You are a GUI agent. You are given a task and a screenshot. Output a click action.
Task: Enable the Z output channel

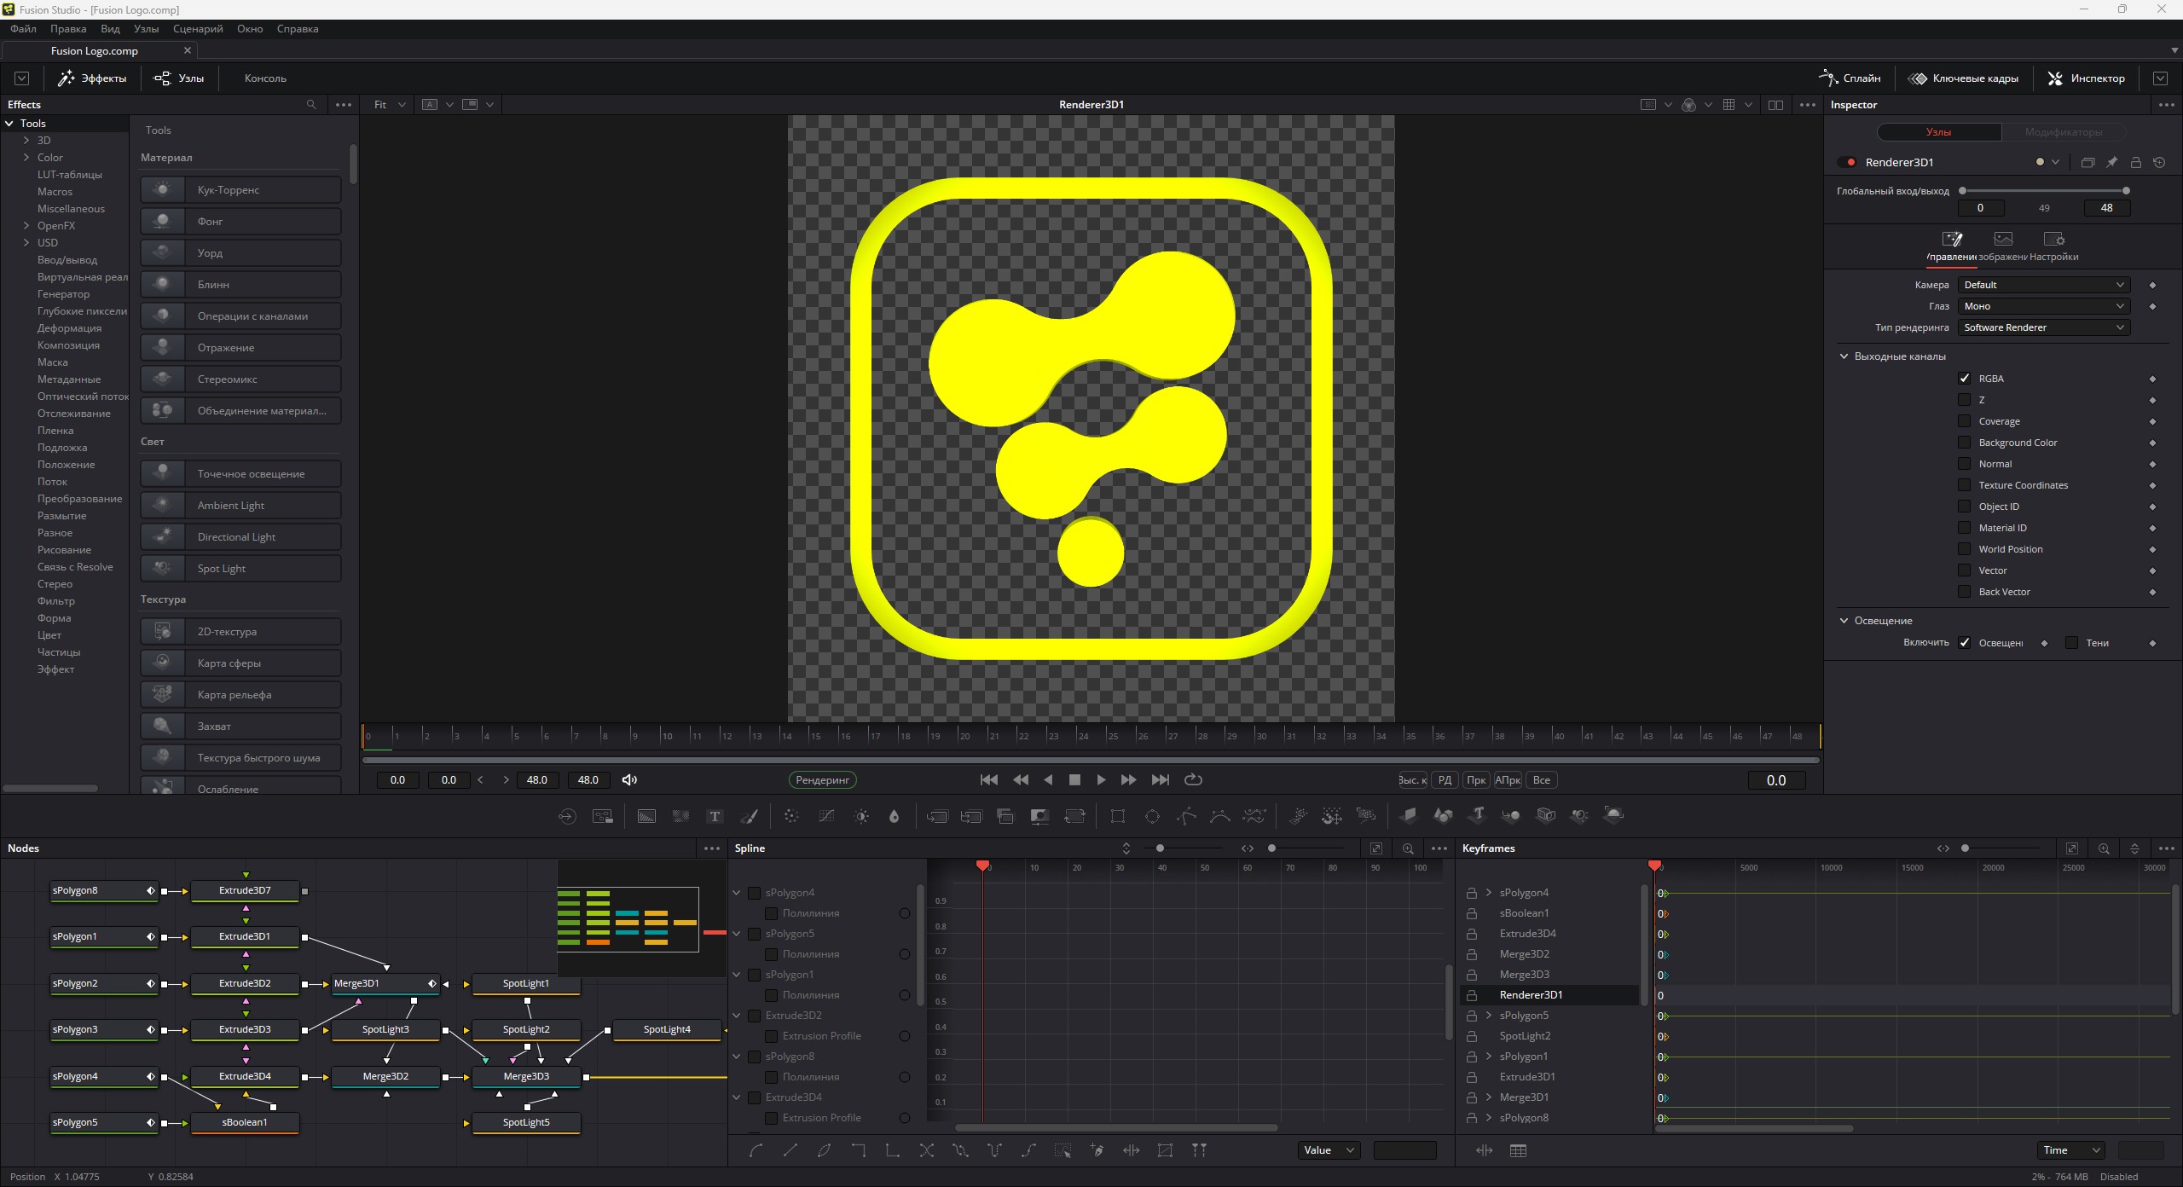coord(1965,399)
